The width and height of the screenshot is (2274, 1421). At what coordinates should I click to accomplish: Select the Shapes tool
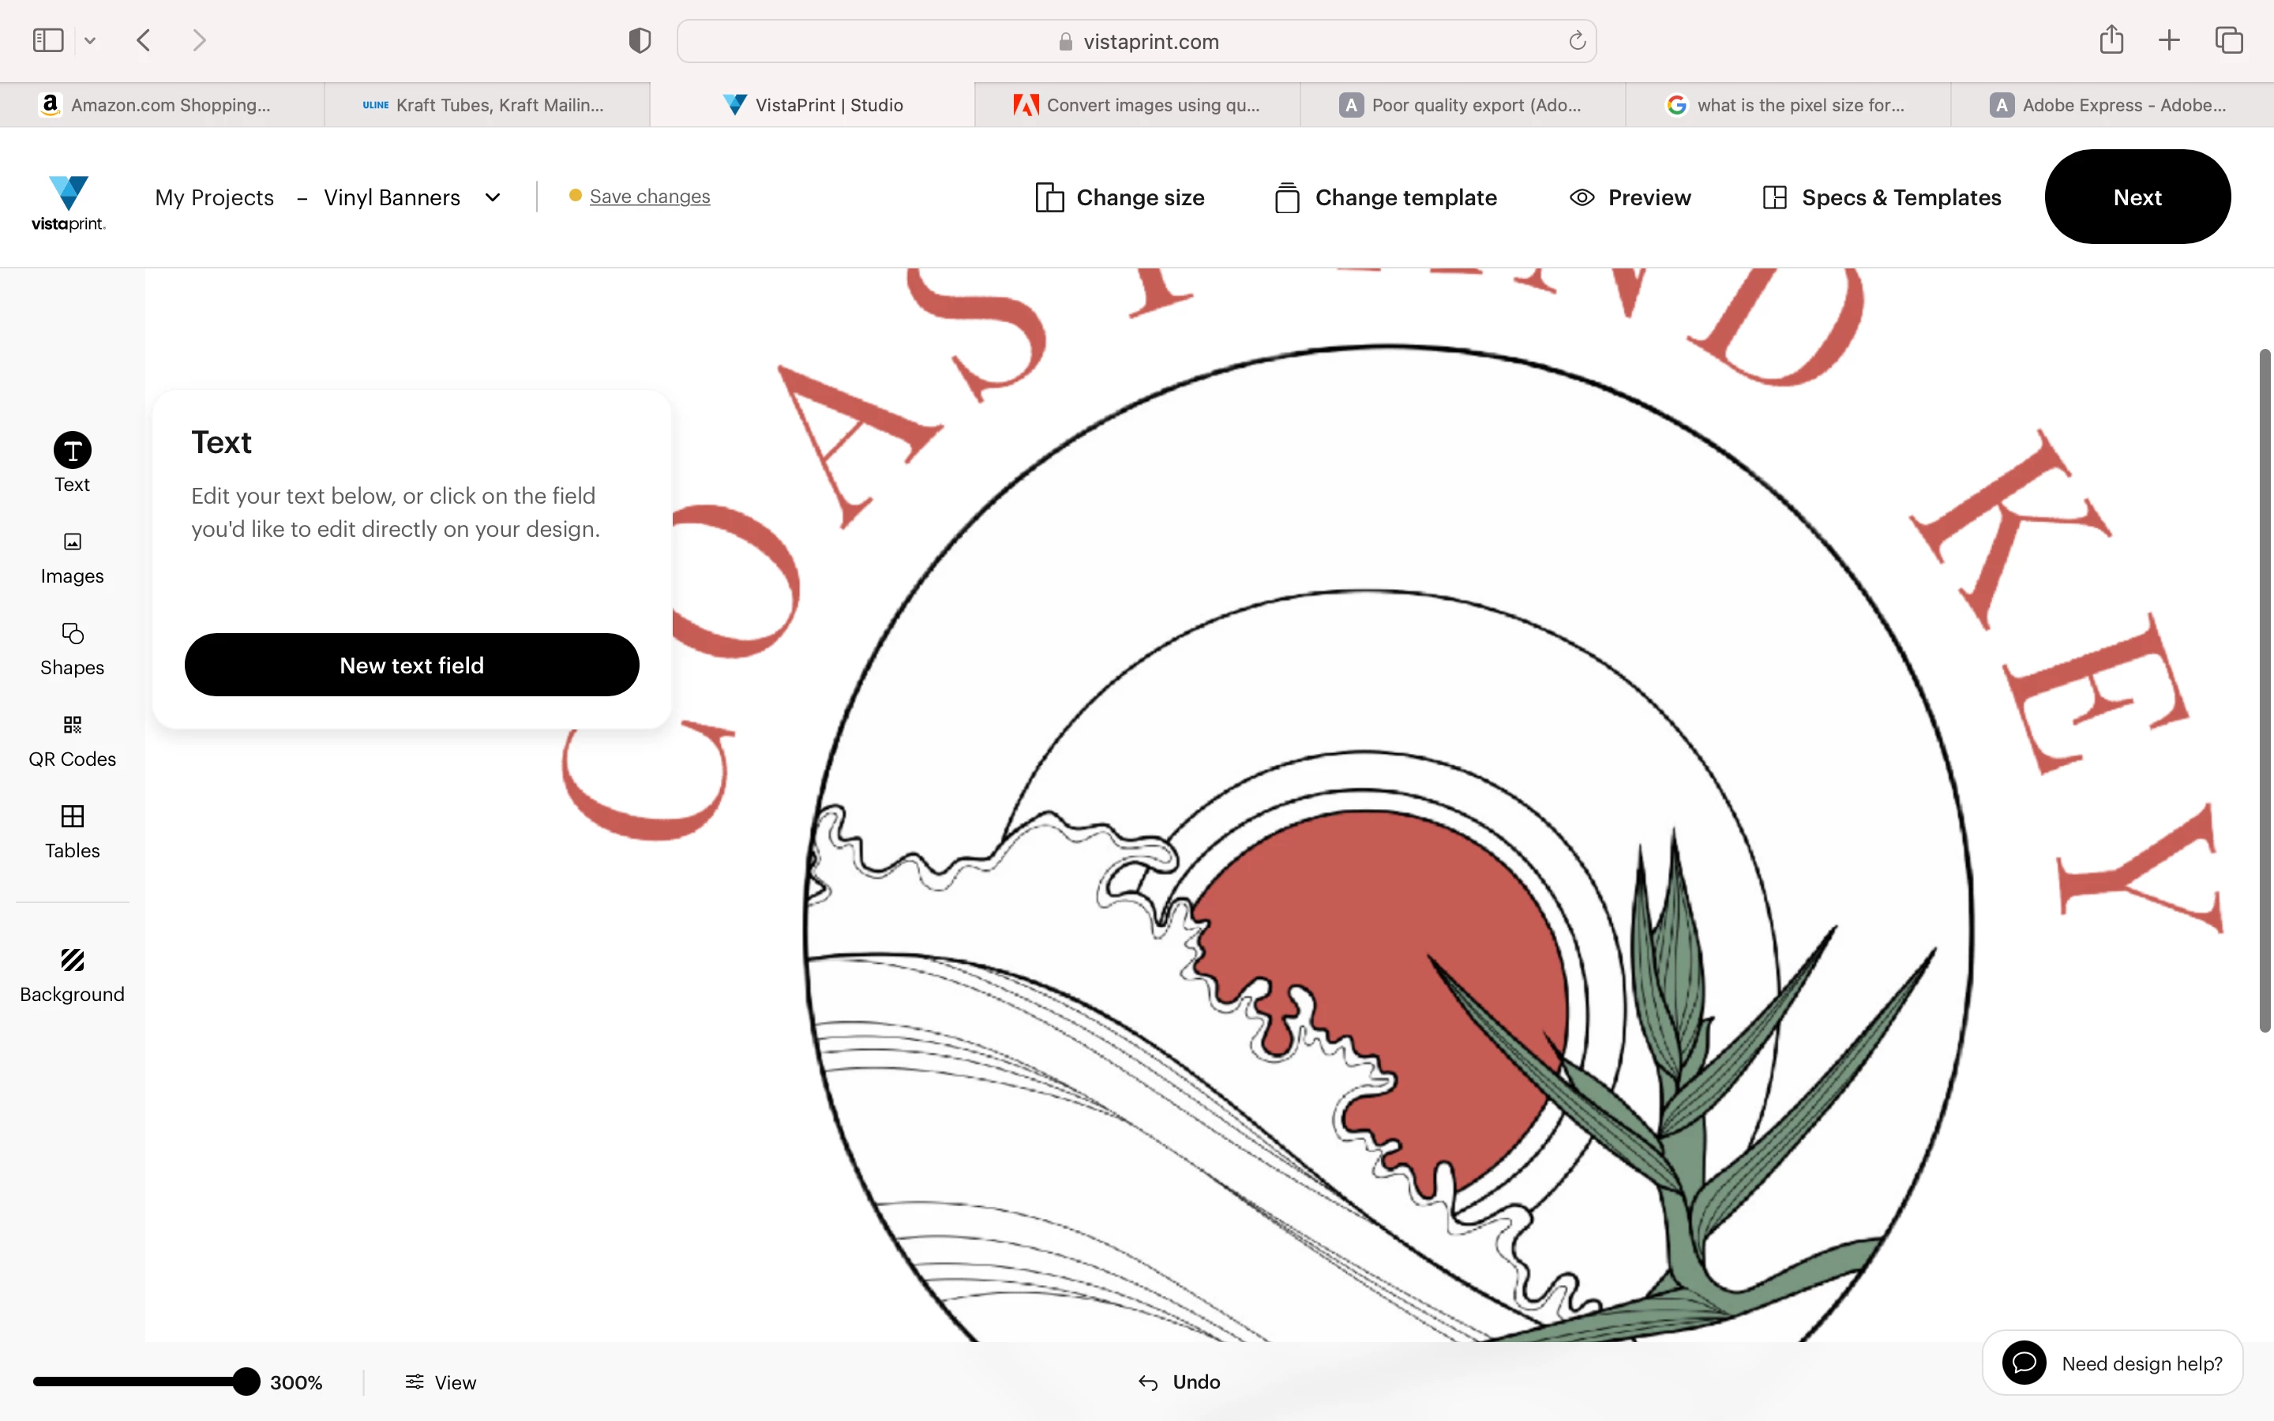click(73, 650)
